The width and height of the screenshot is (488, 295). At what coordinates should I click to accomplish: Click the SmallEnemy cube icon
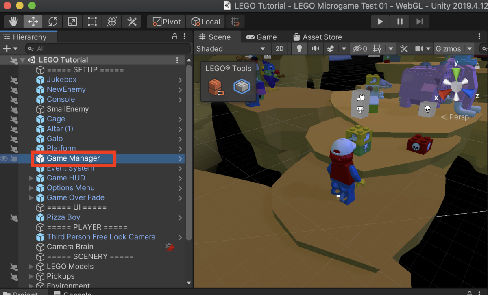pos(40,109)
